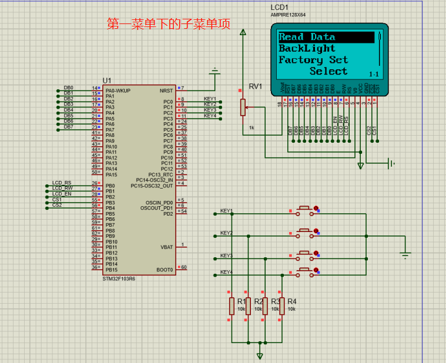Click the CS2 net label left of U1
The image size is (446, 363).
57,205
